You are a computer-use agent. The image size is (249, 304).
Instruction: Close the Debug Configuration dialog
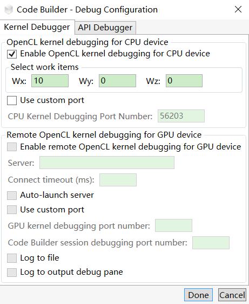tap(238, 9)
